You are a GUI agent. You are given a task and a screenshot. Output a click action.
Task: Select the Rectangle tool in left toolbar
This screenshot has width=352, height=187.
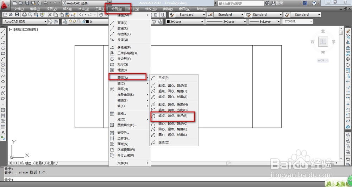pos(3,53)
